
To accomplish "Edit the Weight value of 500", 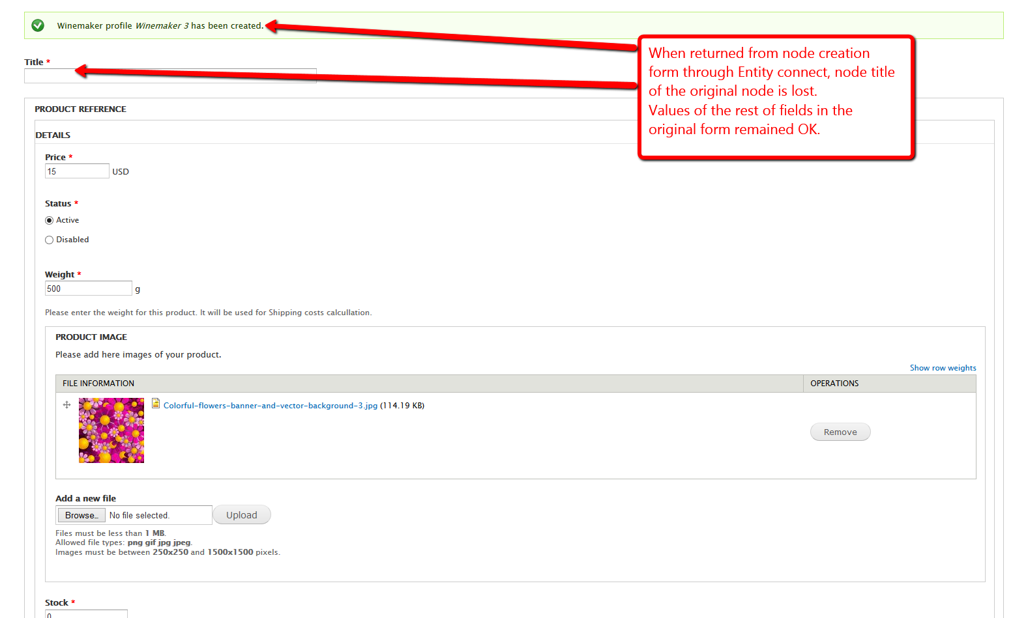I will click(88, 288).
